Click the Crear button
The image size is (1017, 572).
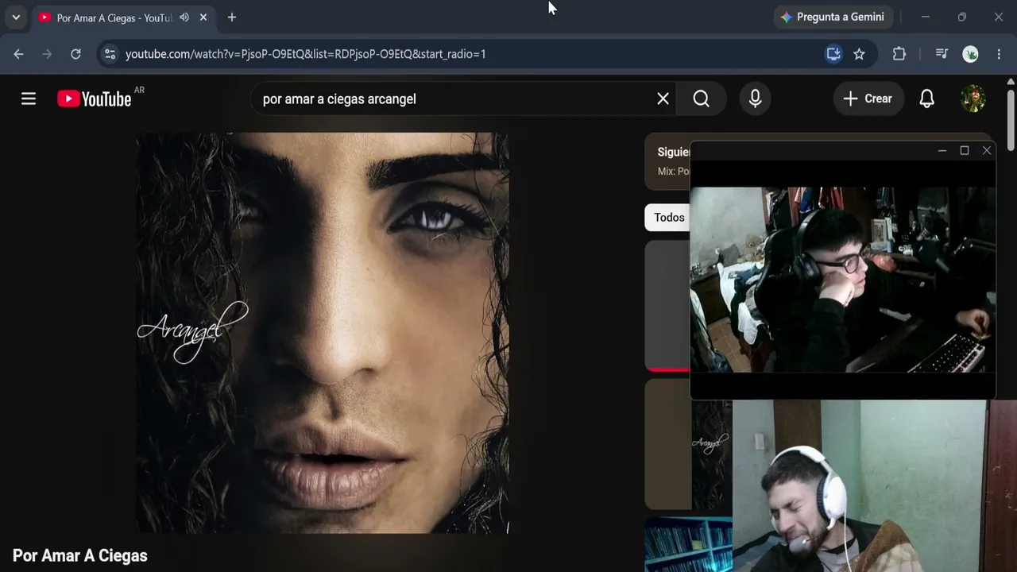coord(868,99)
